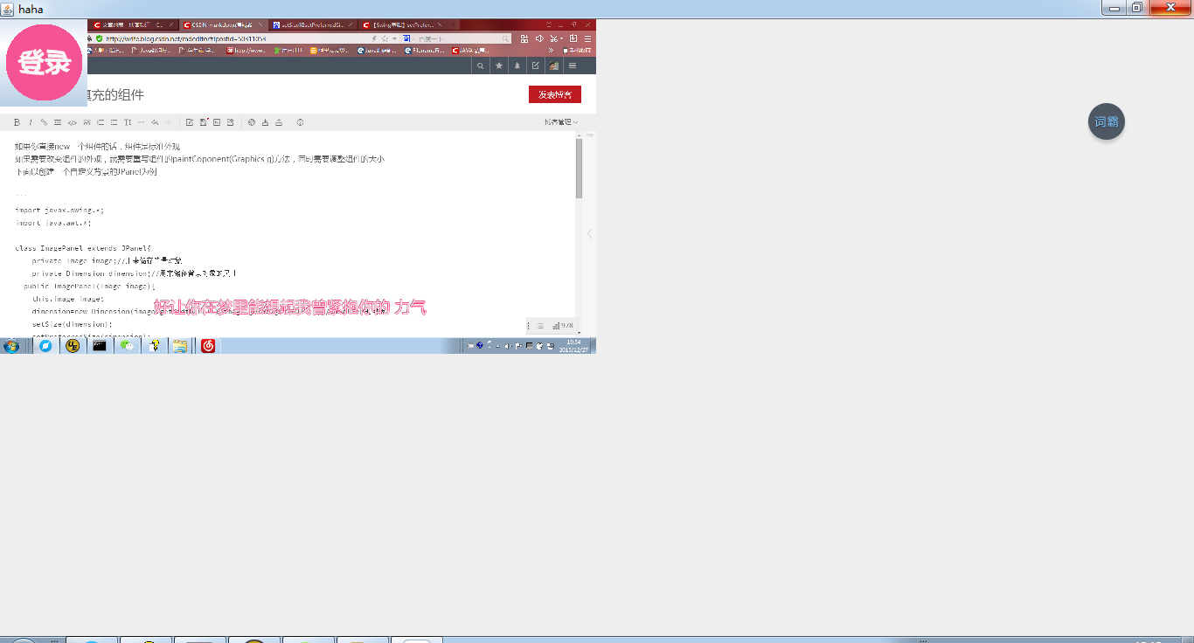
Task: Open the browser hamburger menu beside the address bar
Action: point(587,38)
